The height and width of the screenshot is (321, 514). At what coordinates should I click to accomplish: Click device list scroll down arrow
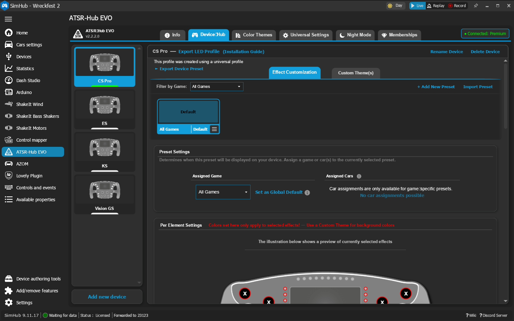coord(139,283)
